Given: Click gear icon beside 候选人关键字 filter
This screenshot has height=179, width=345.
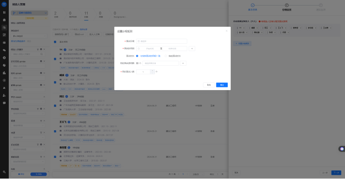Looking at the screenshot, I should (41, 49).
